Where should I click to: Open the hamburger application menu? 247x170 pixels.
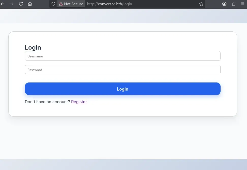tap(242, 4)
